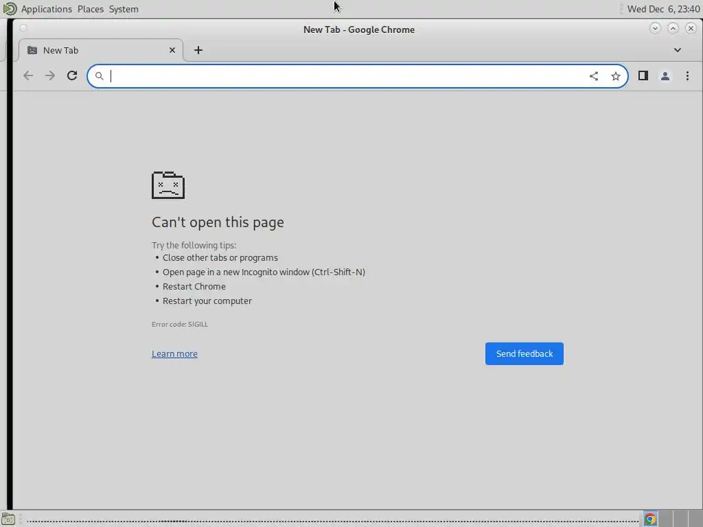Go back using the back arrow
Screen dimensions: 703x527
(x=28, y=75)
